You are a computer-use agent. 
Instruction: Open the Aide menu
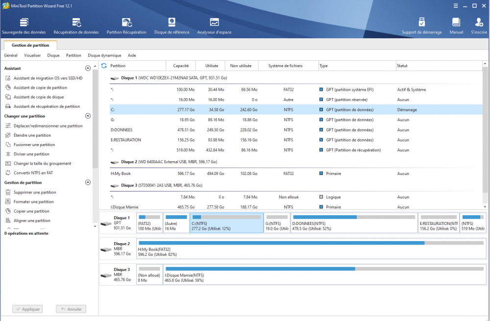tap(132, 55)
